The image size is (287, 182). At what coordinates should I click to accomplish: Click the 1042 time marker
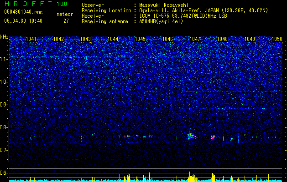pyautogui.click(x=58, y=39)
